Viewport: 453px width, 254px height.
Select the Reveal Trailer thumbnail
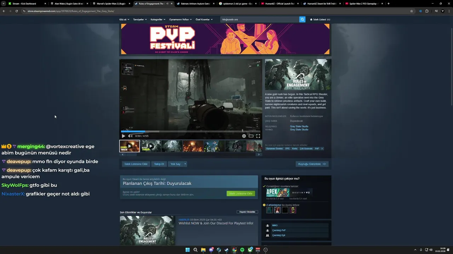151,146
